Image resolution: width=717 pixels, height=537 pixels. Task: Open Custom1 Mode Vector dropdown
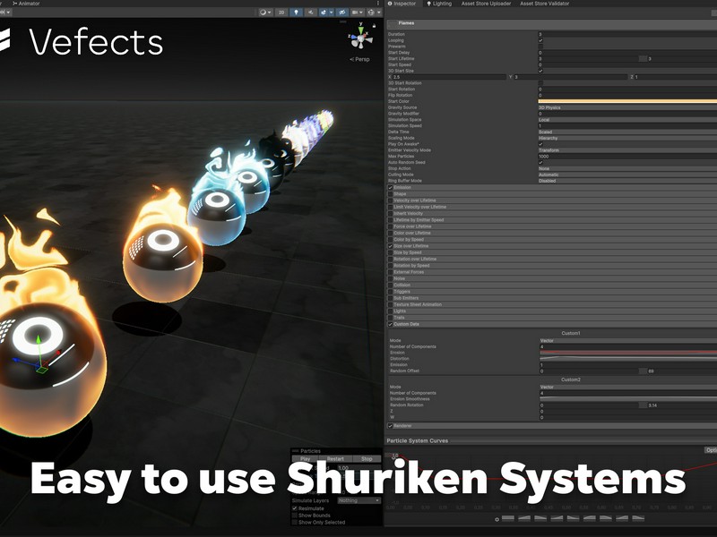(x=628, y=340)
